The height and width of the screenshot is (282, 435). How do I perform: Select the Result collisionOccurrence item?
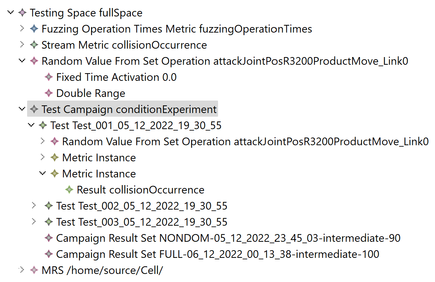(140, 190)
